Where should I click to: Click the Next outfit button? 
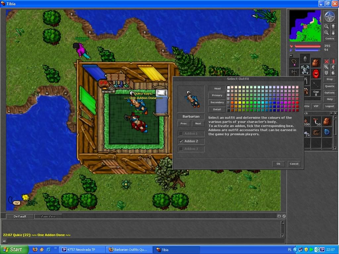pyautogui.click(x=198, y=124)
